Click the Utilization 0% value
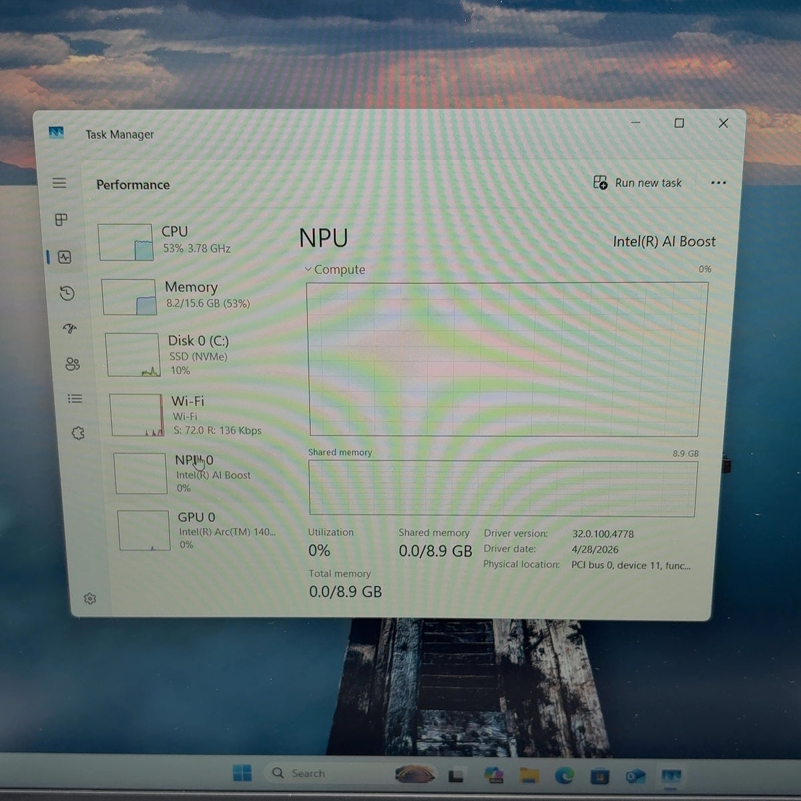The image size is (801, 801). coord(319,551)
